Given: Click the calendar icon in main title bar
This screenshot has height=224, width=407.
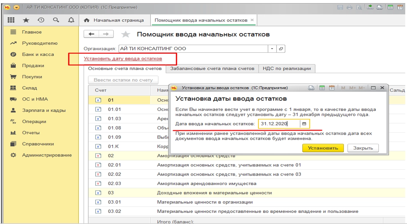Looking at the screenshot, I should (x=400, y=7).
